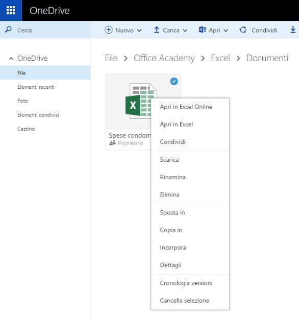Open File in the sidebar
Screen dimensions: 299x320
coord(45,73)
